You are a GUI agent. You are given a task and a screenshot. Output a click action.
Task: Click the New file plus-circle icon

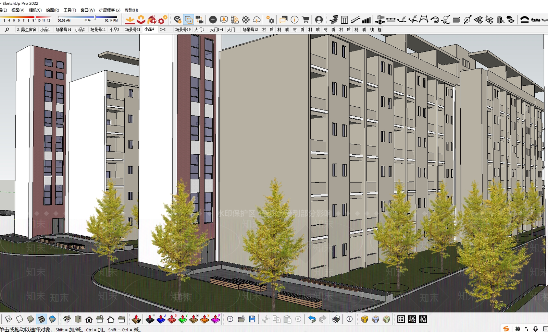pyautogui.click(x=230, y=319)
